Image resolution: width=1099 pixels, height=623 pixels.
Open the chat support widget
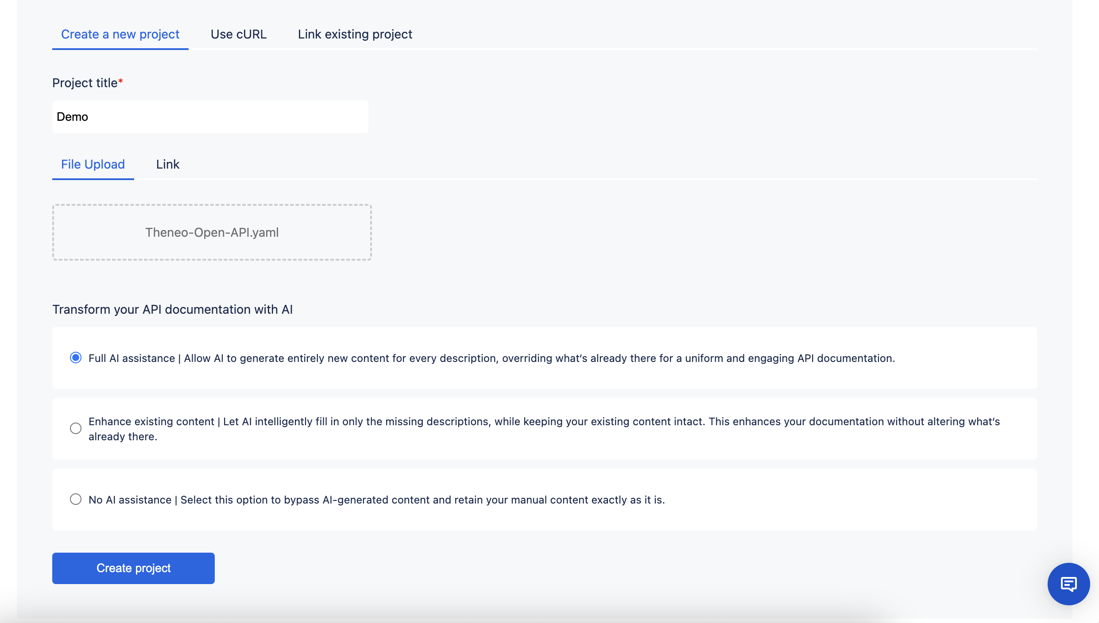coord(1068,584)
